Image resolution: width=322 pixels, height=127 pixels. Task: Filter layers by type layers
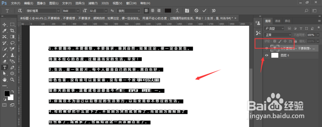click(x=301, y=28)
